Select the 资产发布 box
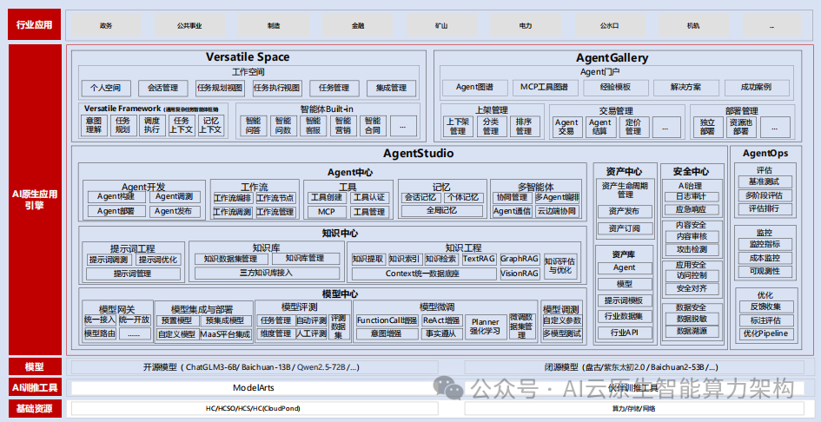 point(624,212)
